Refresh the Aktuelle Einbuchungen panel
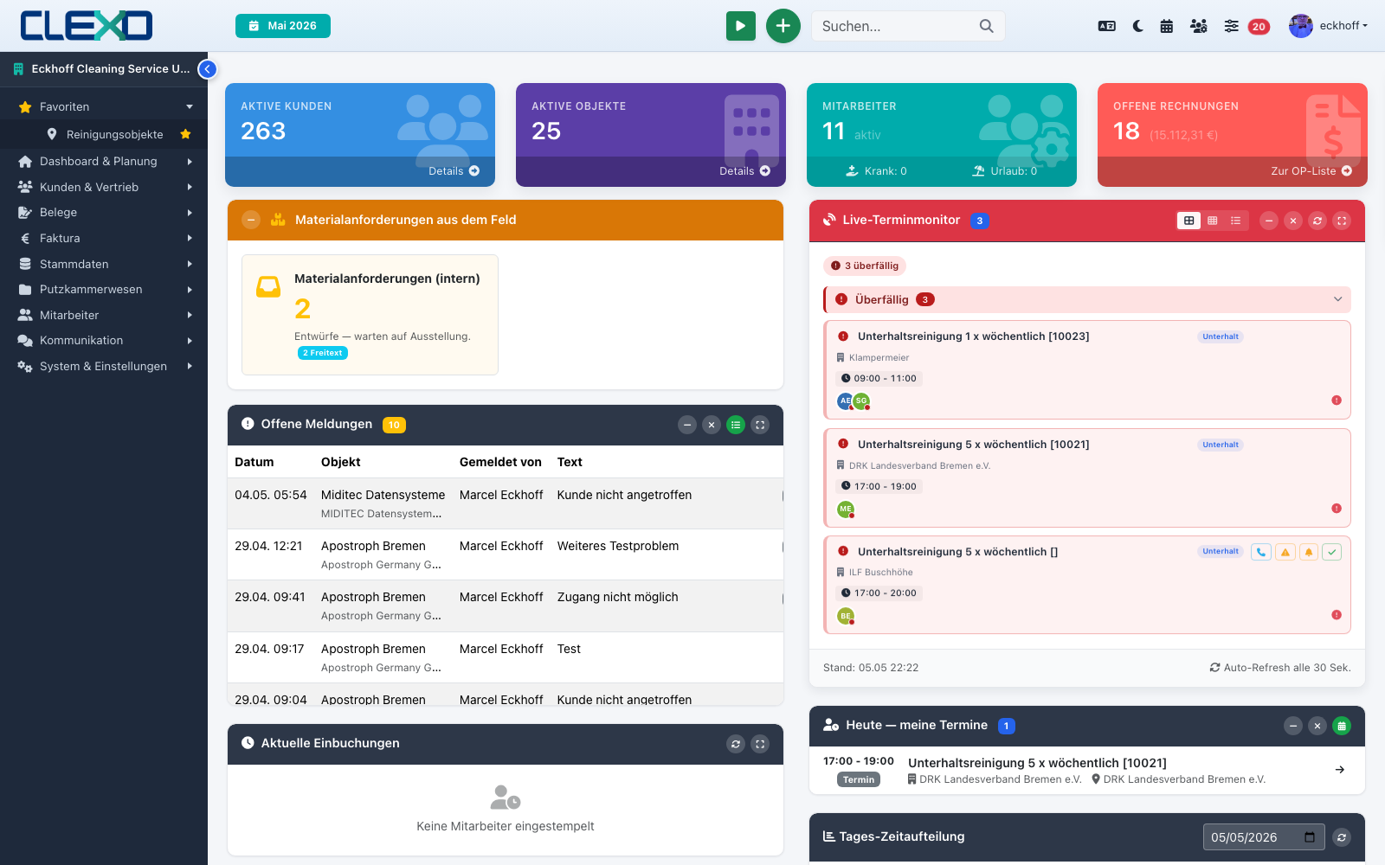The image size is (1385, 865). (736, 744)
